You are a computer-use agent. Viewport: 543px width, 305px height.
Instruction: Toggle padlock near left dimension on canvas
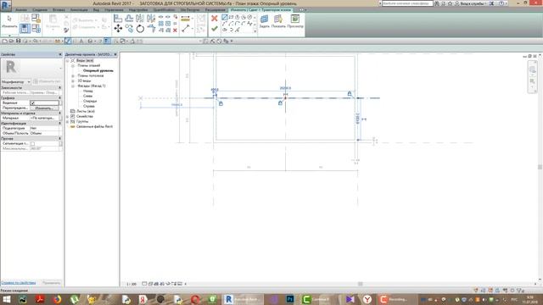click(x=221, y=103)
